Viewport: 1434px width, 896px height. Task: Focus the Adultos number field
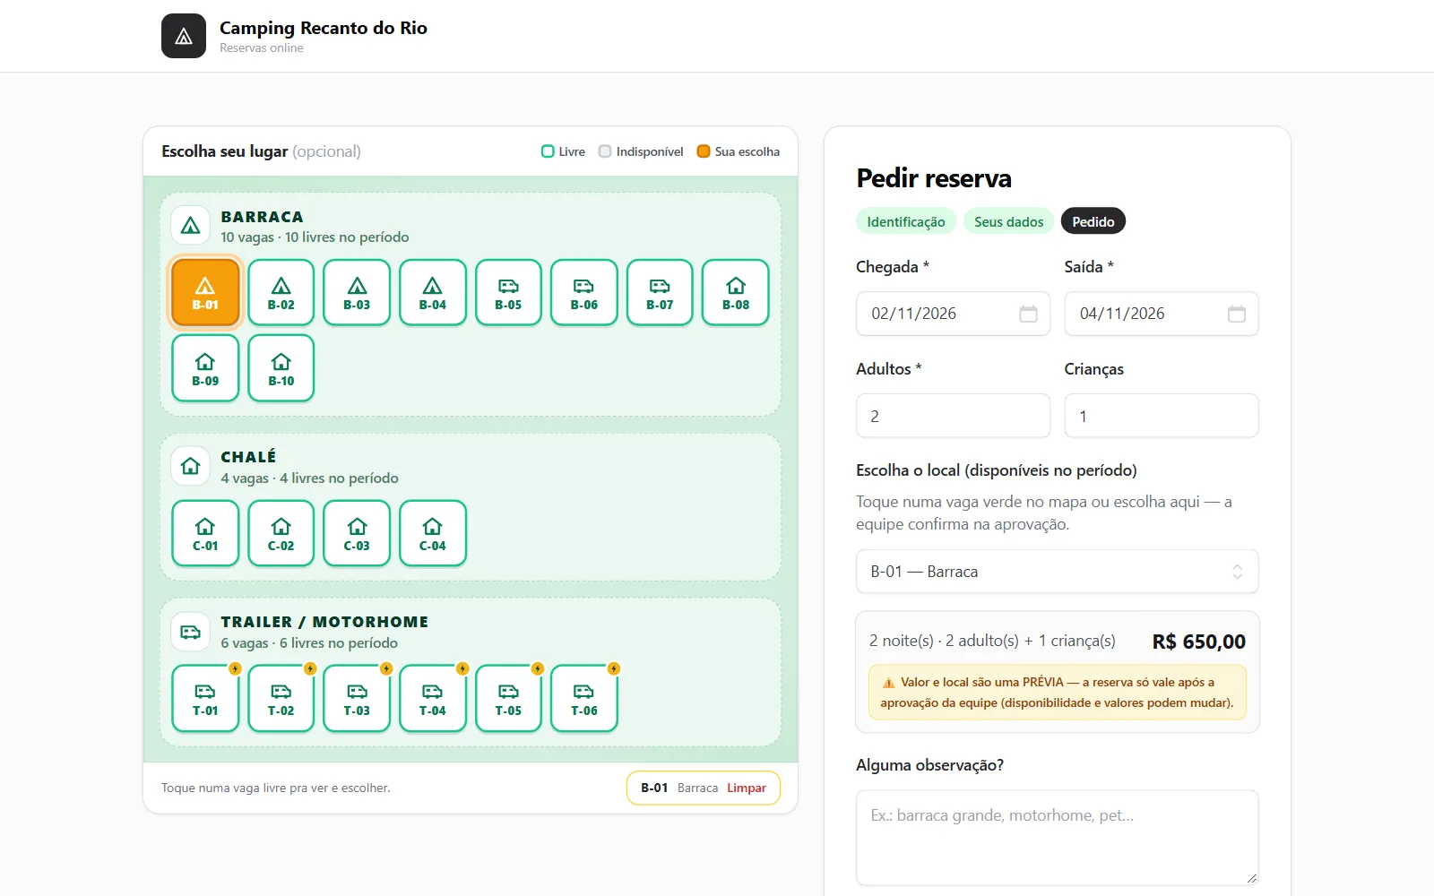pyautogui.click(x=953, y=416)
